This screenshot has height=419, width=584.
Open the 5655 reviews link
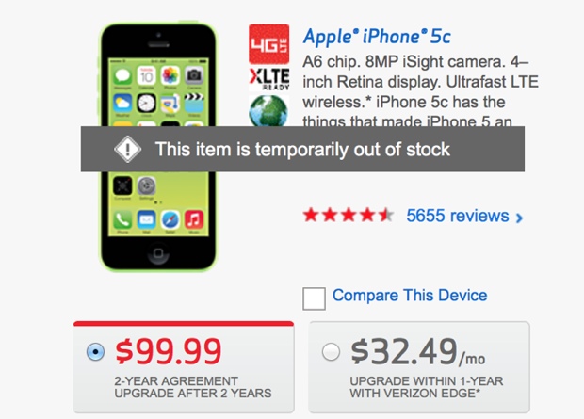[458, 216]
